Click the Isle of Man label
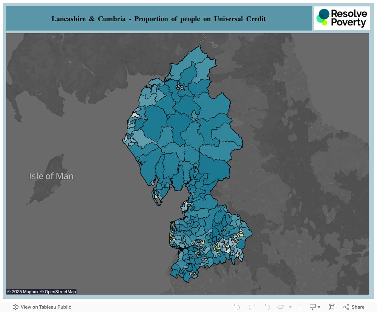Image resolution: width=377 pixels, height=312 pixels. 51,176
